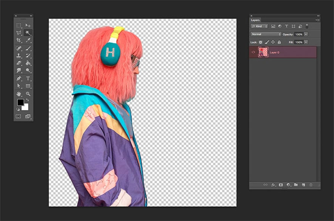Screen dimensions: 334x221
Task: Toggle filter for smart objects
Action: click(300, 26)
